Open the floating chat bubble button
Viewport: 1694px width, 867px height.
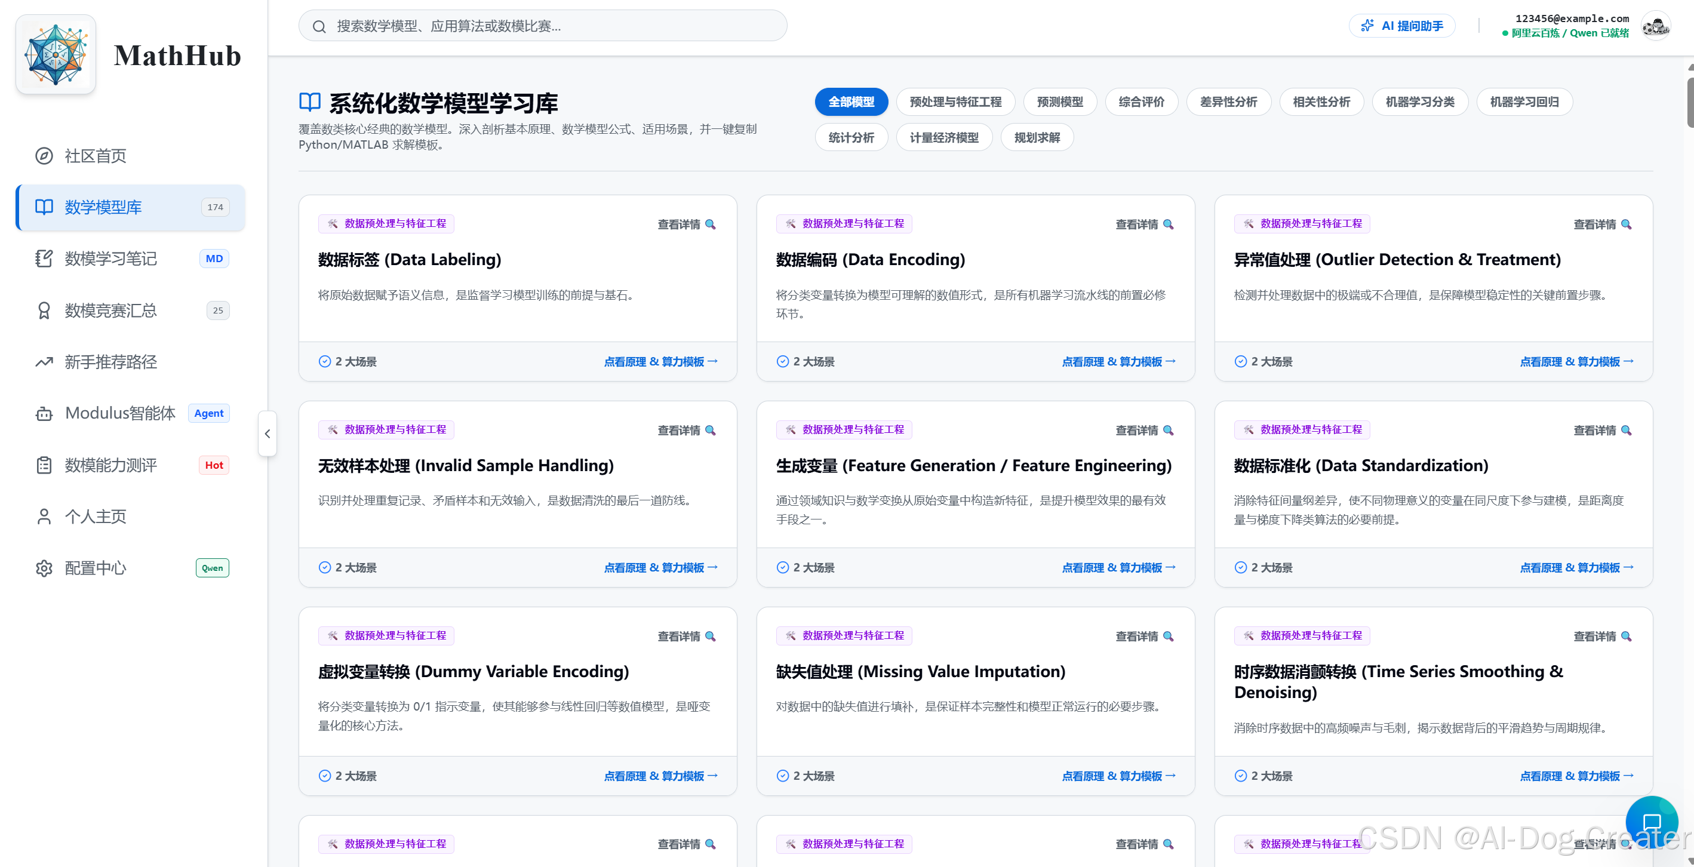pos(1652,822)
